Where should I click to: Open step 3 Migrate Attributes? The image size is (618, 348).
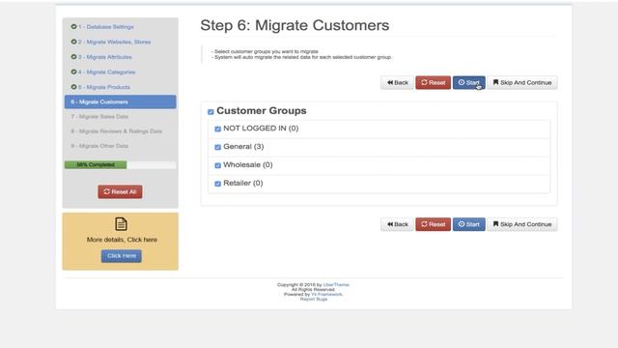[105, 57]
